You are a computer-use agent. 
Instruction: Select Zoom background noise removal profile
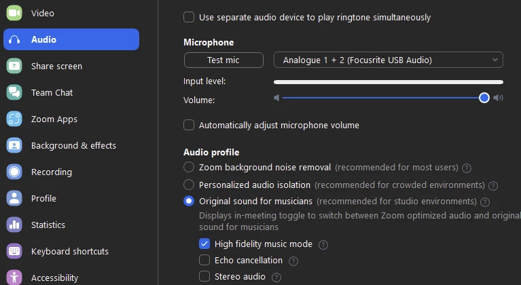coord(189,167)
